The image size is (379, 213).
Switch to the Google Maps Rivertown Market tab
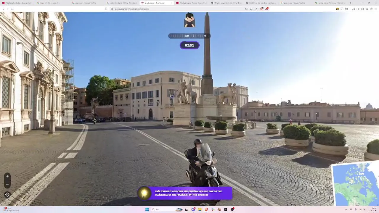(330, 3)
